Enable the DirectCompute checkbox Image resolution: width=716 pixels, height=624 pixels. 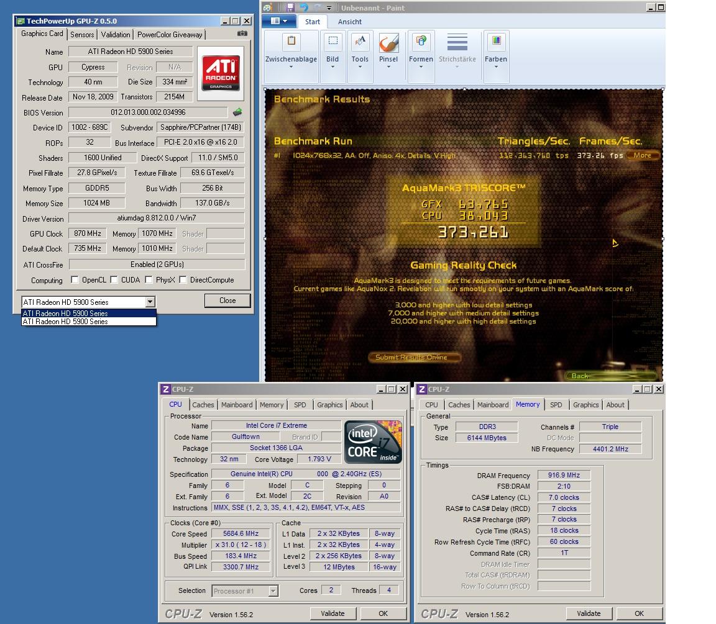183,279
